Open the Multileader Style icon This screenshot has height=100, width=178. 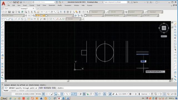point(146,12)
